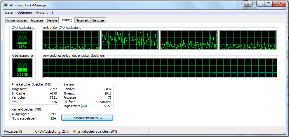
Task: Switch to the Dienste tab
Action: 52,20
